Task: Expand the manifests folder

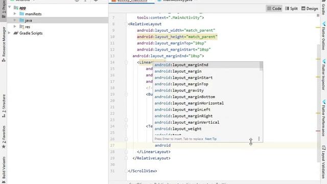Action: coord(15,14)
